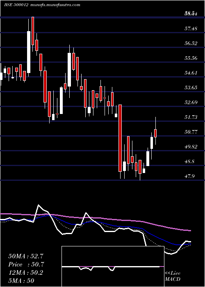Viewport: 205px width, 287px height.
Task: Click the <<Live MACD label
Action: [173, 276]
